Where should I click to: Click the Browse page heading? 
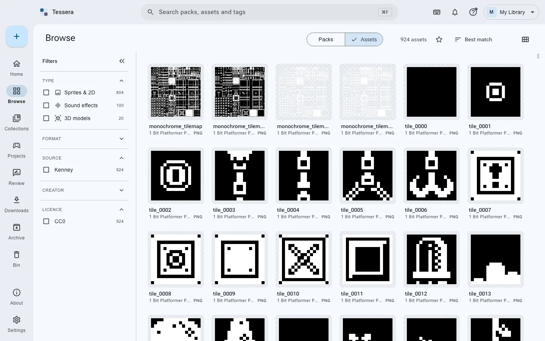[x=60, y=38]
